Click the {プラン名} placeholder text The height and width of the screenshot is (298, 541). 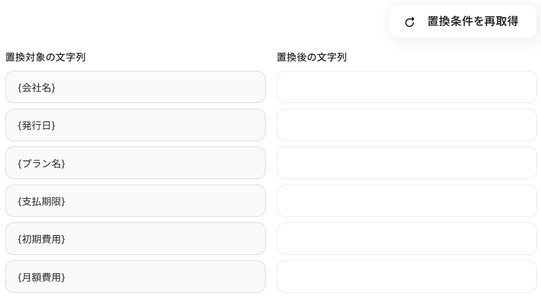(x=41, y=163)
